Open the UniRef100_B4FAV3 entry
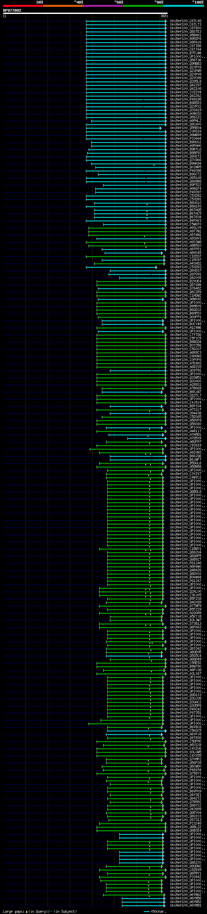The width and height of the screenshot is (207, 914). [186, 221]
